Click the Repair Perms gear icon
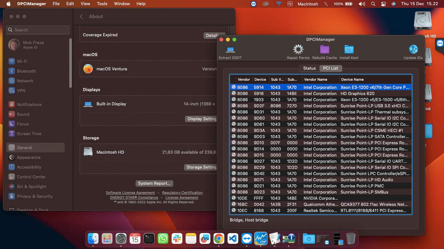Image resolution: width=444 pixels, height=249 pixels. [x=298, y=50]
